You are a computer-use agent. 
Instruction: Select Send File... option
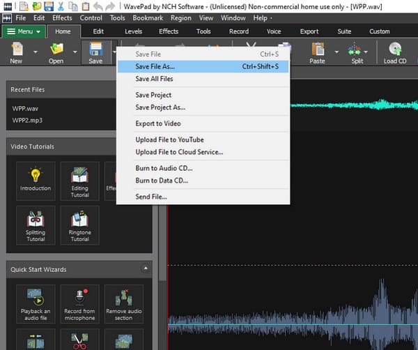point(203,197)
